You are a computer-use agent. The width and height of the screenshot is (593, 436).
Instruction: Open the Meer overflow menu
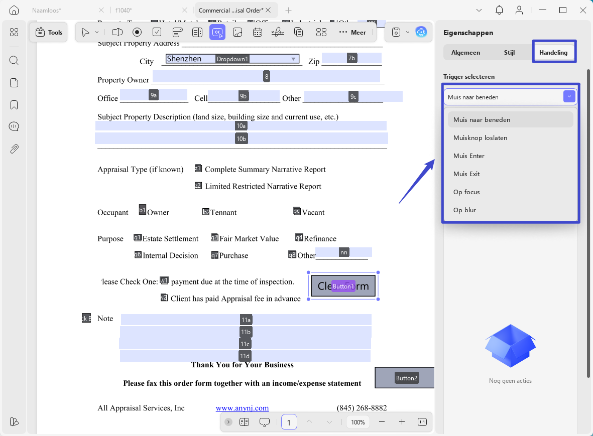352,33
